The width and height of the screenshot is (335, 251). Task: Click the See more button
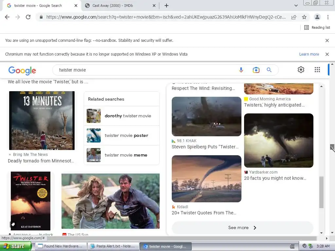point(242,228)
